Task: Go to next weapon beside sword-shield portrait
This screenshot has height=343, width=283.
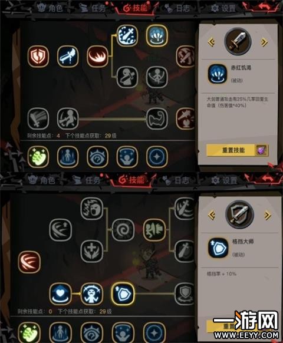Action: pos(268,216)
